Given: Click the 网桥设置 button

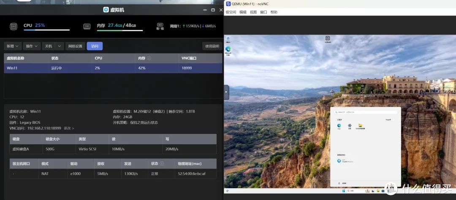Looking at the screenshot, I should [75, 46].
